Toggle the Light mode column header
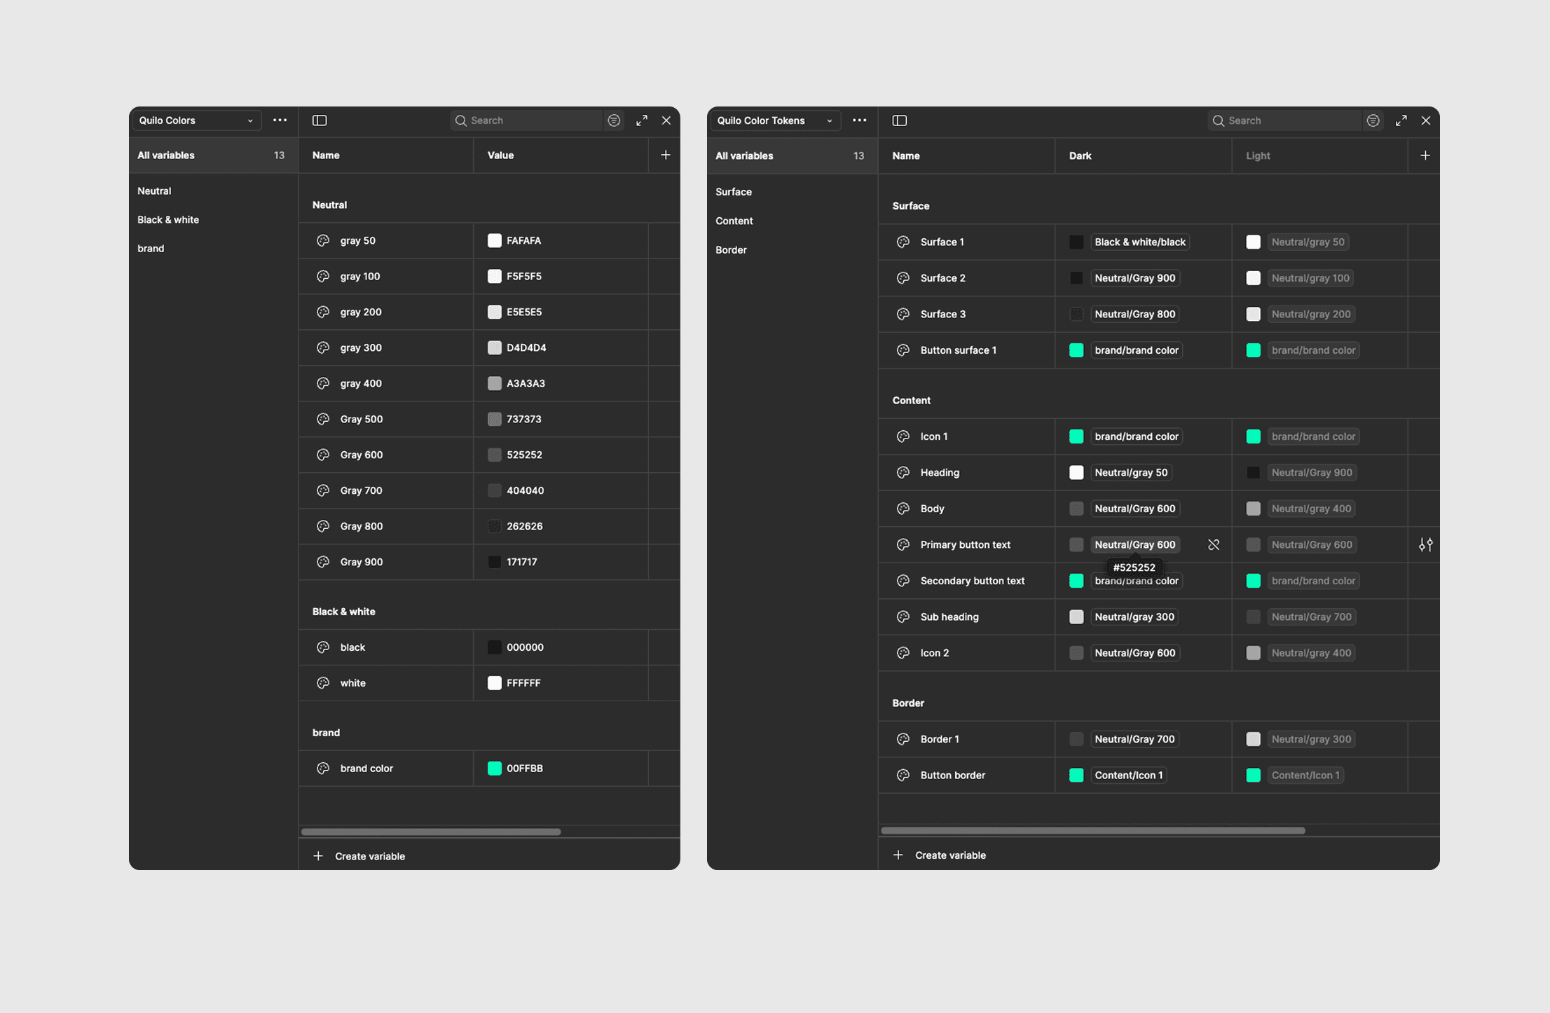This screenshot has height=1013, width=1550. [1258, 156]
